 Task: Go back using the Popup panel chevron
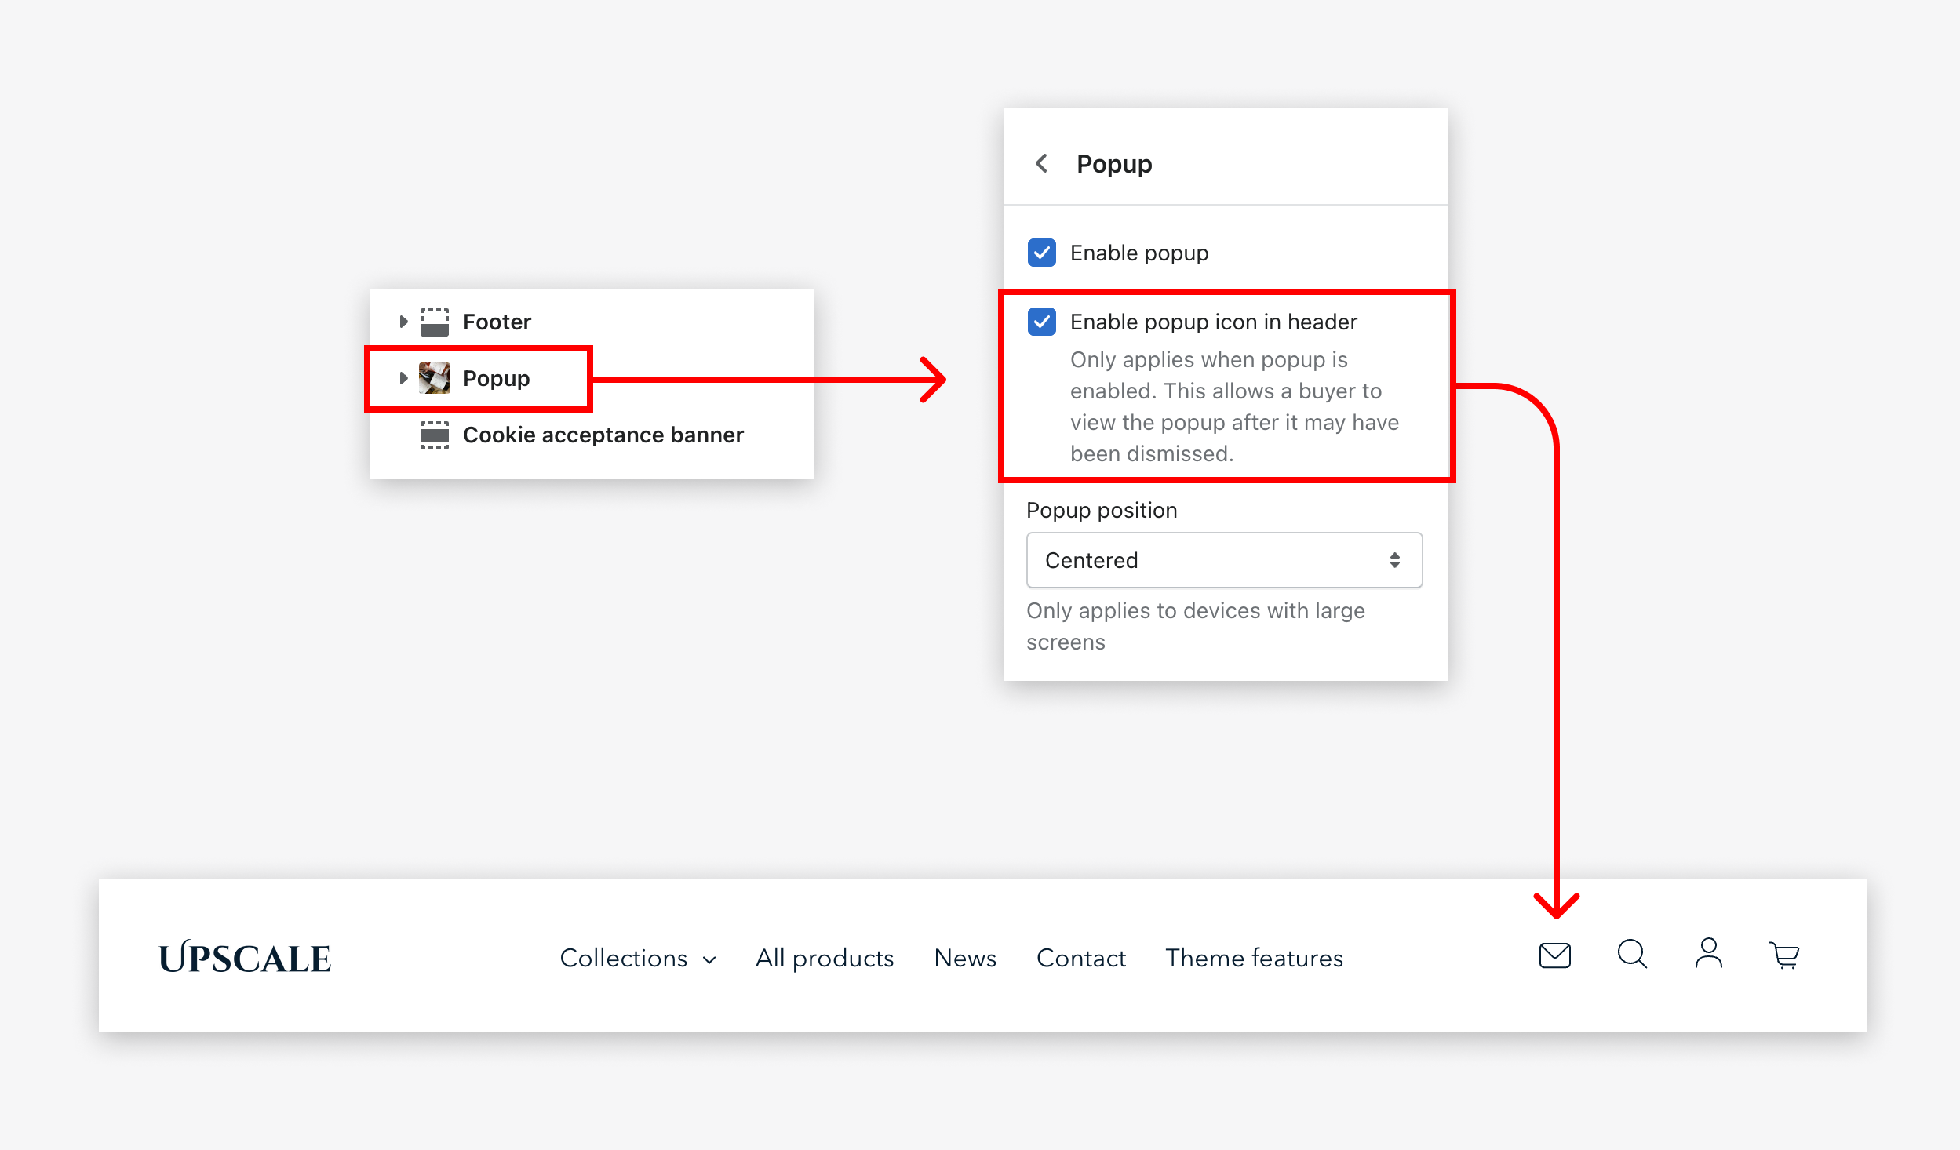click(1041, 163)
